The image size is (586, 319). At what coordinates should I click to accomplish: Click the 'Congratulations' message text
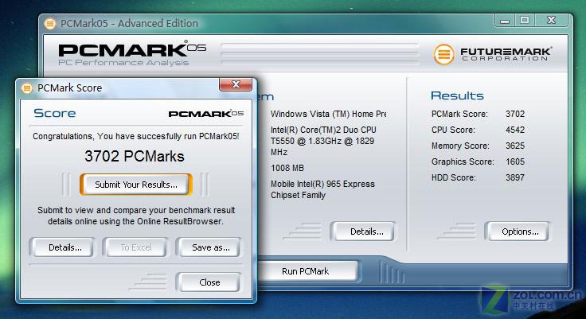click(136, 136)
